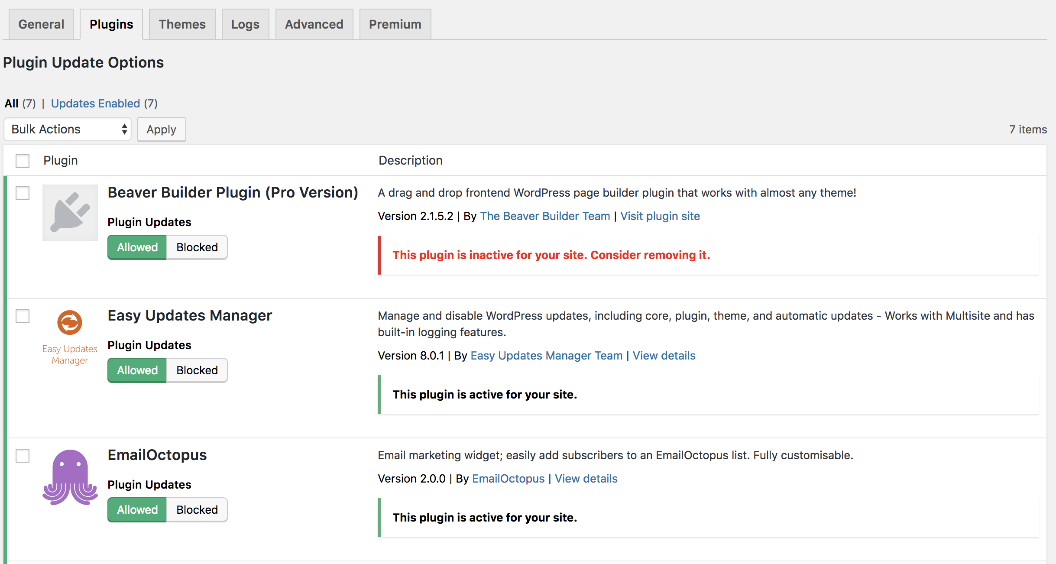Screen dimensions: 1056x564
Task: Open the Bulk Actions dropdown
Action: coord(68,129)
